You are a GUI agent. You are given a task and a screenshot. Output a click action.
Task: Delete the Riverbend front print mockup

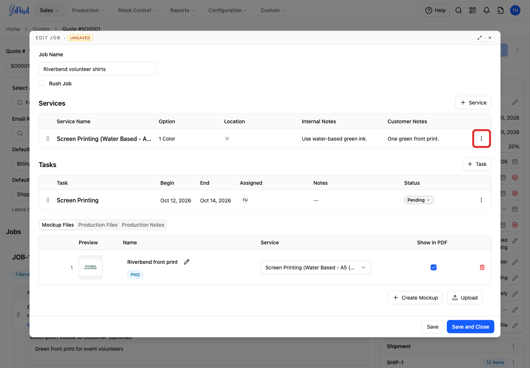click(482, 268)
